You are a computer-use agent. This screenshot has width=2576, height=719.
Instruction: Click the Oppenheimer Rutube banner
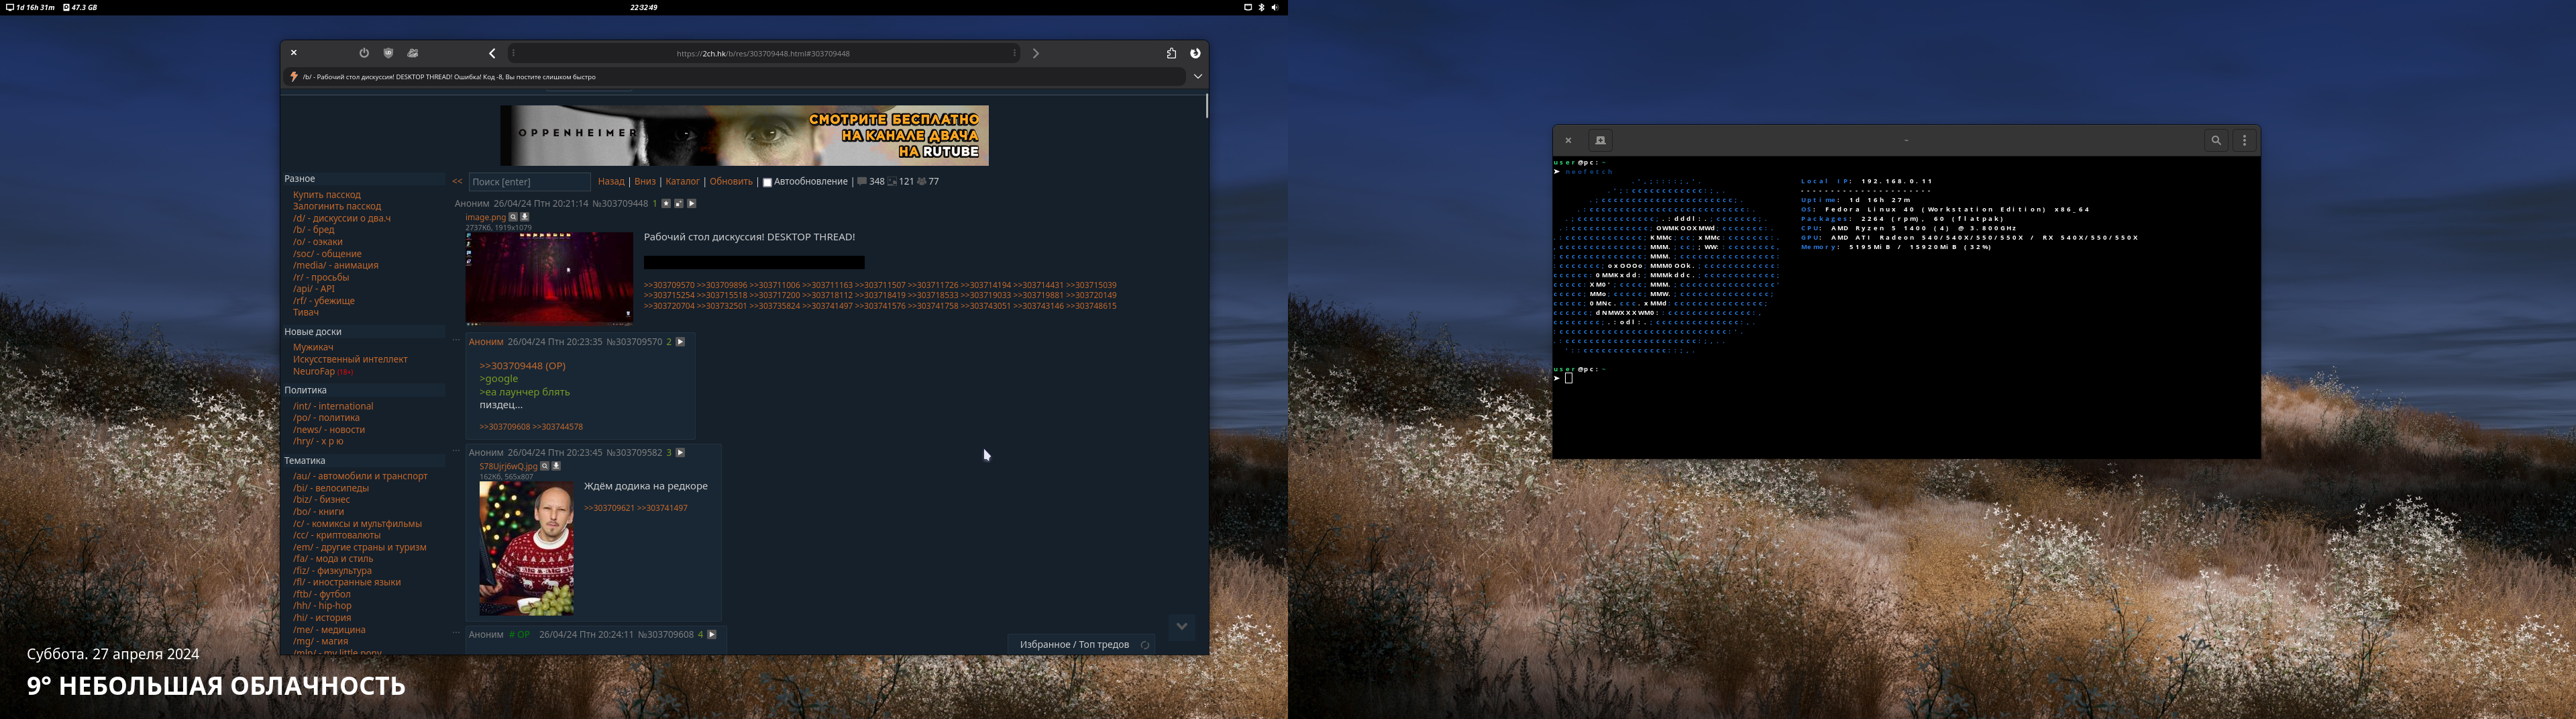click(744, 135)
